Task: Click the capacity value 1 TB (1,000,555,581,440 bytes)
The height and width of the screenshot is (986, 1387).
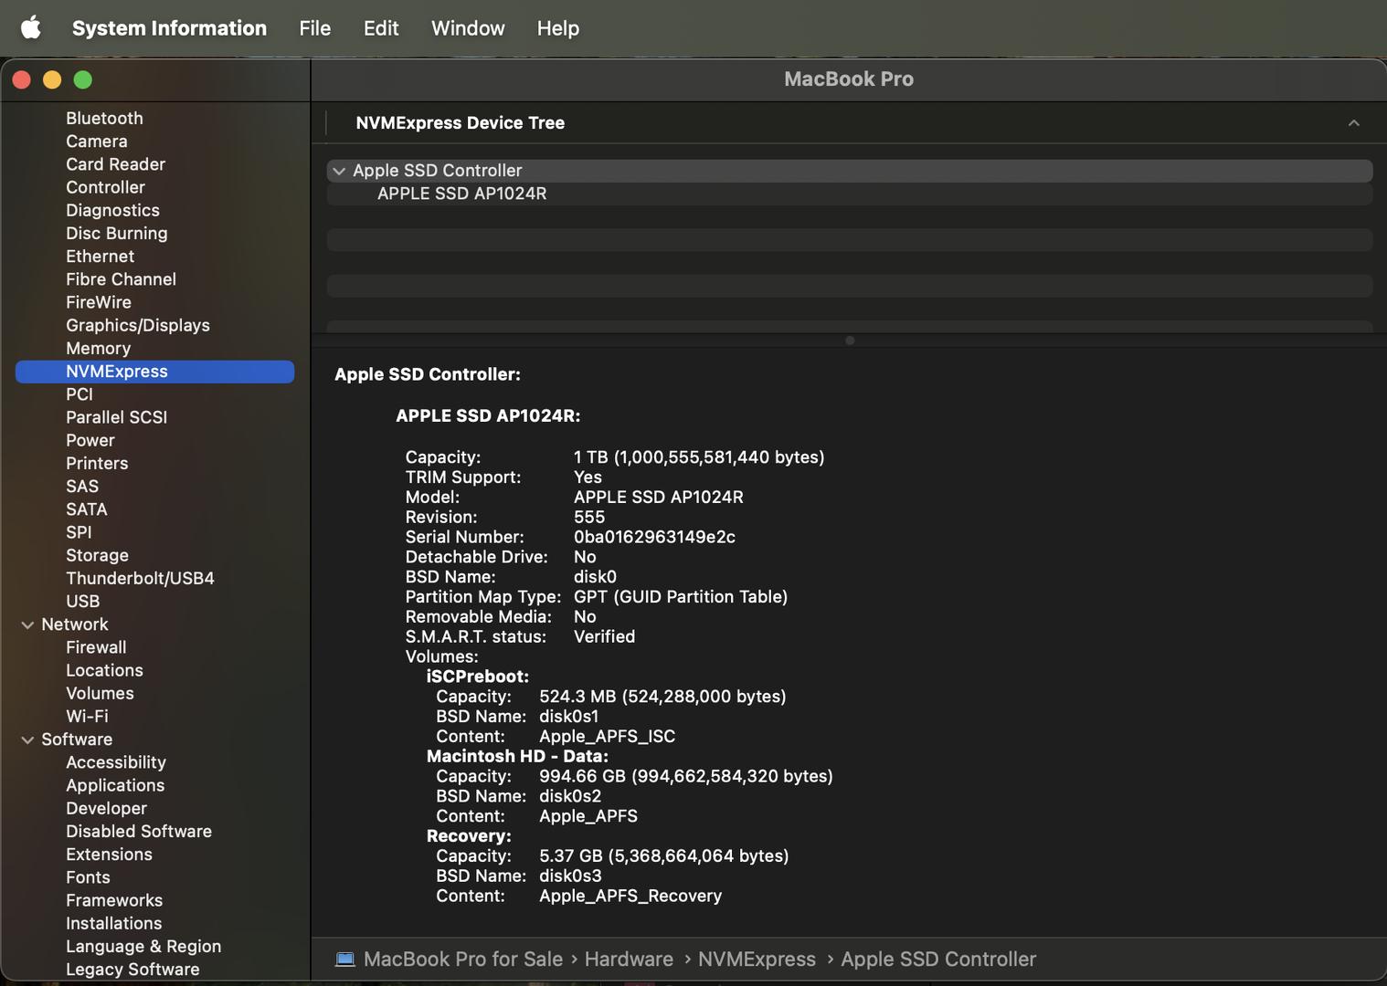Action: (699, 457)
